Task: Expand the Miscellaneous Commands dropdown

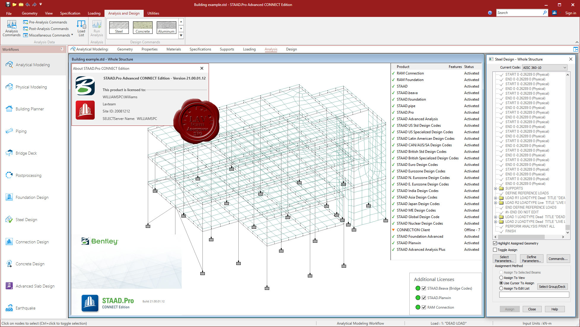Action: [72, 35]
